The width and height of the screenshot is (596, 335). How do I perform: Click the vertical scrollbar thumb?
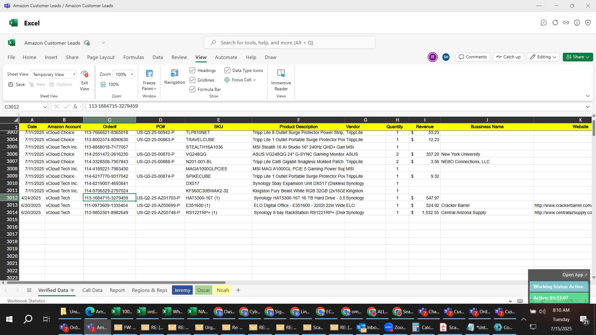(x=594, y=128)
